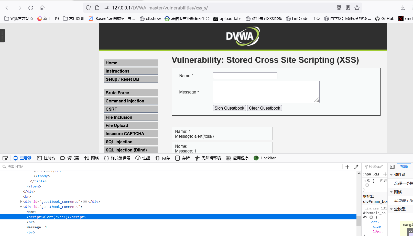This screenshot has height=236, width=413.
Task: Open the downloads panel icon
Action: pos(403,8)
